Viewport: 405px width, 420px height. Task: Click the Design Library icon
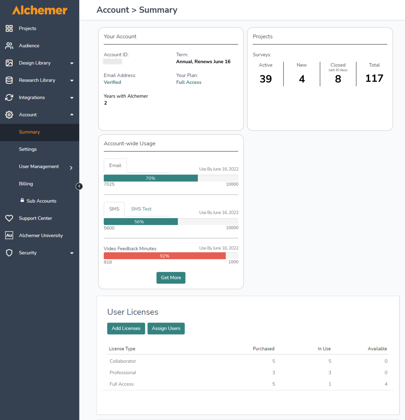[9, 63]
